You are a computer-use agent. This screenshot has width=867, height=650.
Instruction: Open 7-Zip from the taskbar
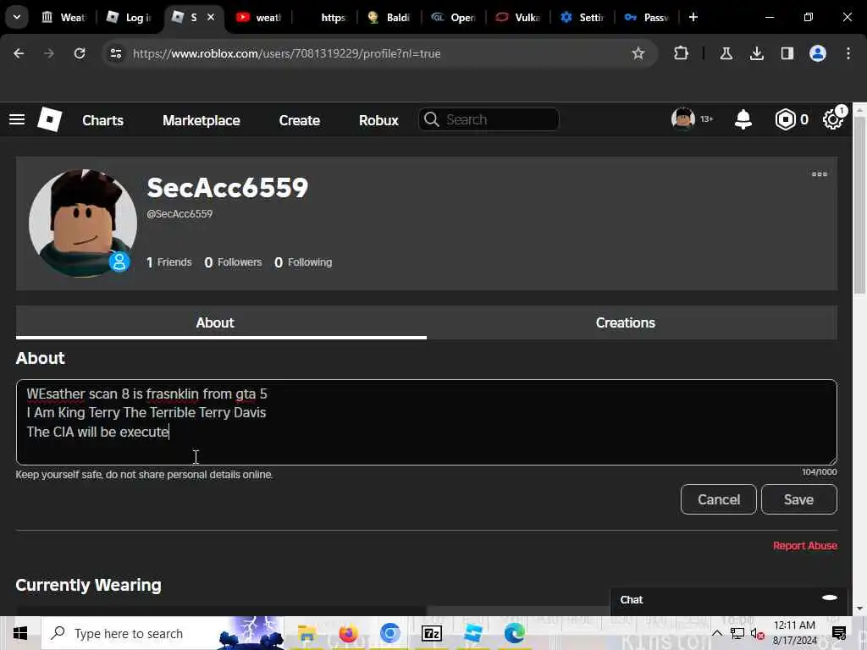pos(431,633)
